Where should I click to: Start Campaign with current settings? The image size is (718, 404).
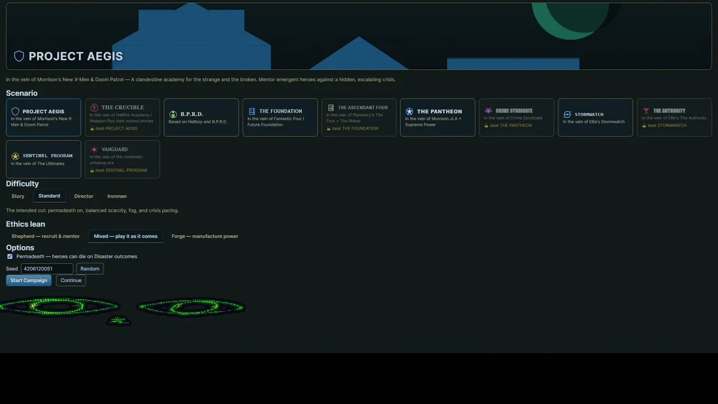(29, 281)
